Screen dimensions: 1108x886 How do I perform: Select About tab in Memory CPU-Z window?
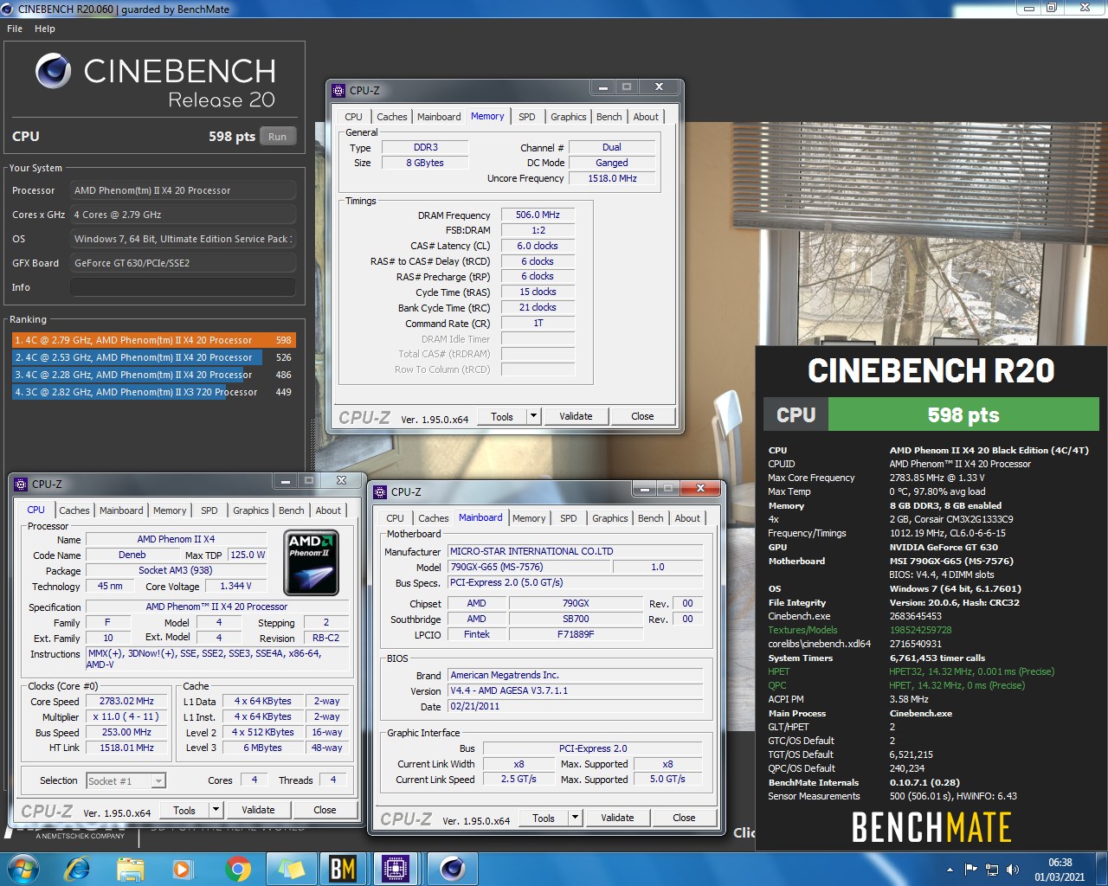click(646, 117)
